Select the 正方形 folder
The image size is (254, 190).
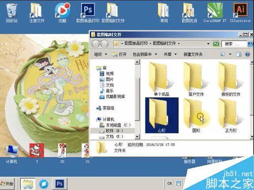(231, 116)
